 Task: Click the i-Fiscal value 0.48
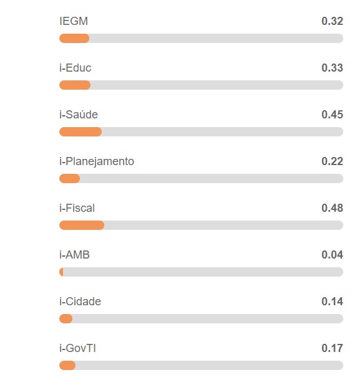click(x=332, y=208)
